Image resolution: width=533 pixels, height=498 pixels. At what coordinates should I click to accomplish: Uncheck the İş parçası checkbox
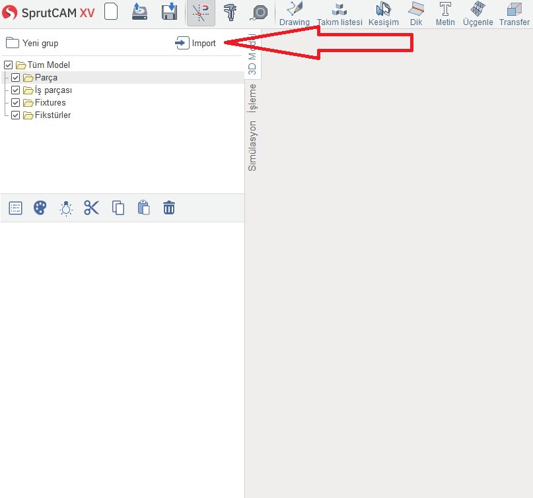click(16, 90)
